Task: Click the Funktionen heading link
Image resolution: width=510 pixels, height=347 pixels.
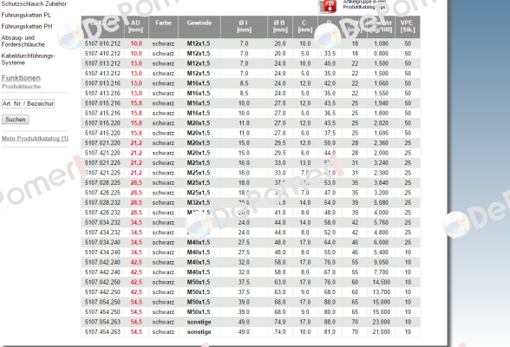Action: point(21,78)
